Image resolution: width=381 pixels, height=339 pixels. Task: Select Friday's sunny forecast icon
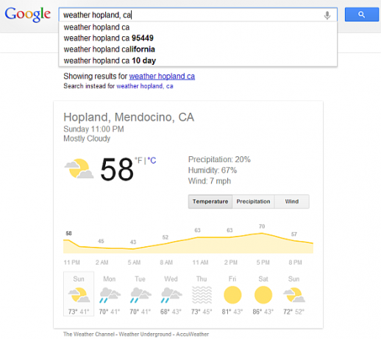[x=232, y=295]
